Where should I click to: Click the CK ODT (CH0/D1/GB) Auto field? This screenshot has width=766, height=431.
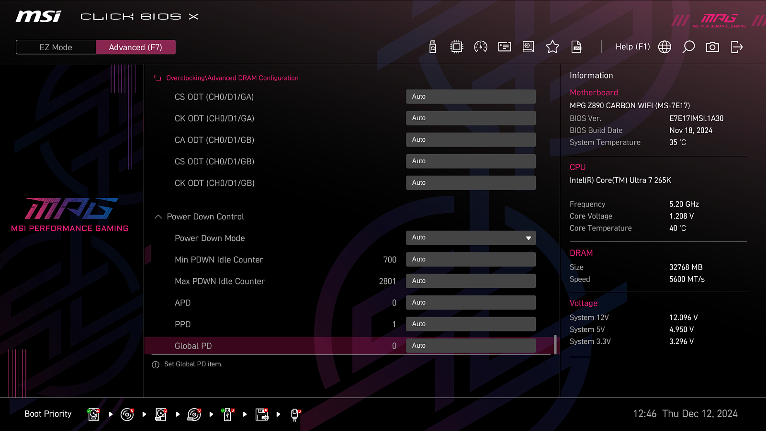coord(471,183)
